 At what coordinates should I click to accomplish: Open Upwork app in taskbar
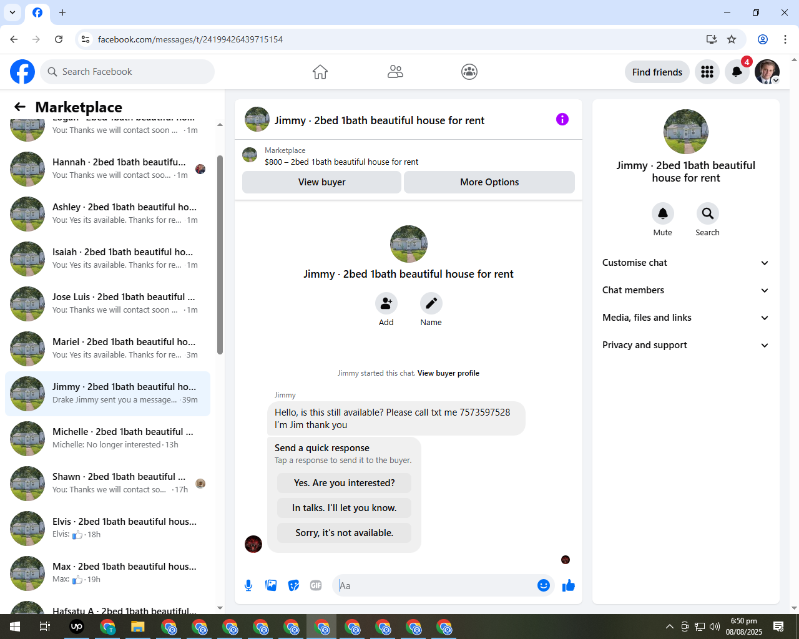click(x=77, y=627)
